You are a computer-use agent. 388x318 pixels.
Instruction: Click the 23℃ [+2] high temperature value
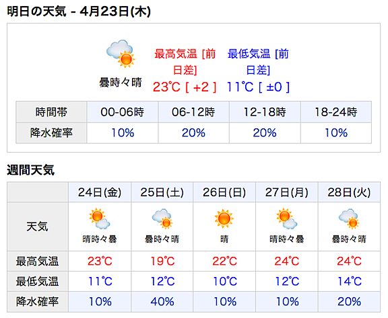185,87
